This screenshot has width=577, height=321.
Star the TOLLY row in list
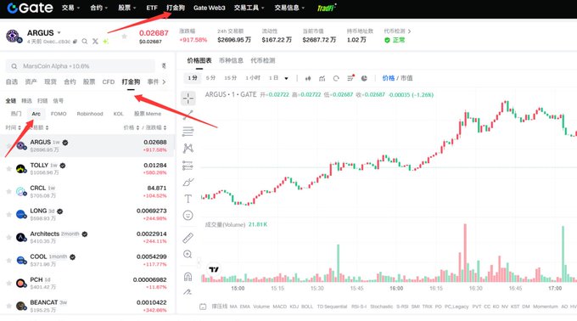click(8, 169)
